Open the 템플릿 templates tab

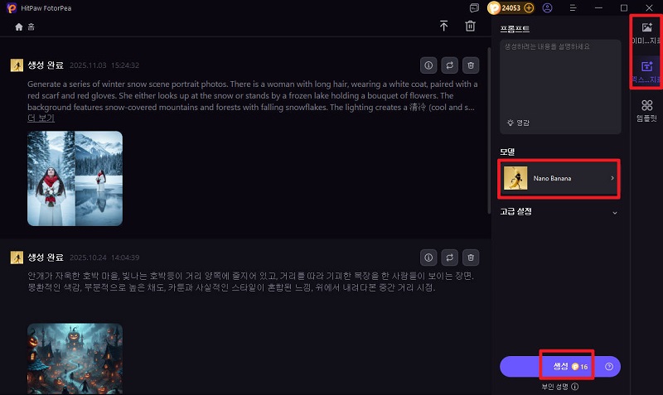646,111
